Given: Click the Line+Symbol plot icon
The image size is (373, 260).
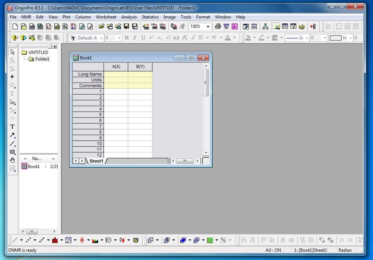Looking at the screenshot, I should 42,240.
